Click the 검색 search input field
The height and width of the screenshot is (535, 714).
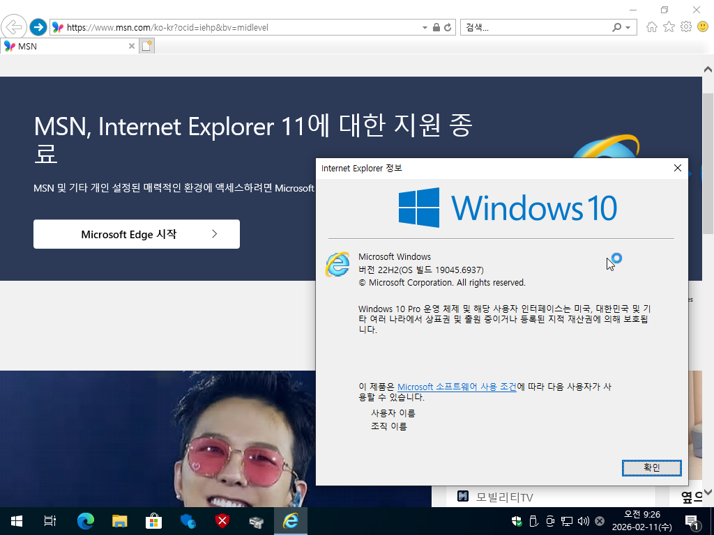(535, 27)
